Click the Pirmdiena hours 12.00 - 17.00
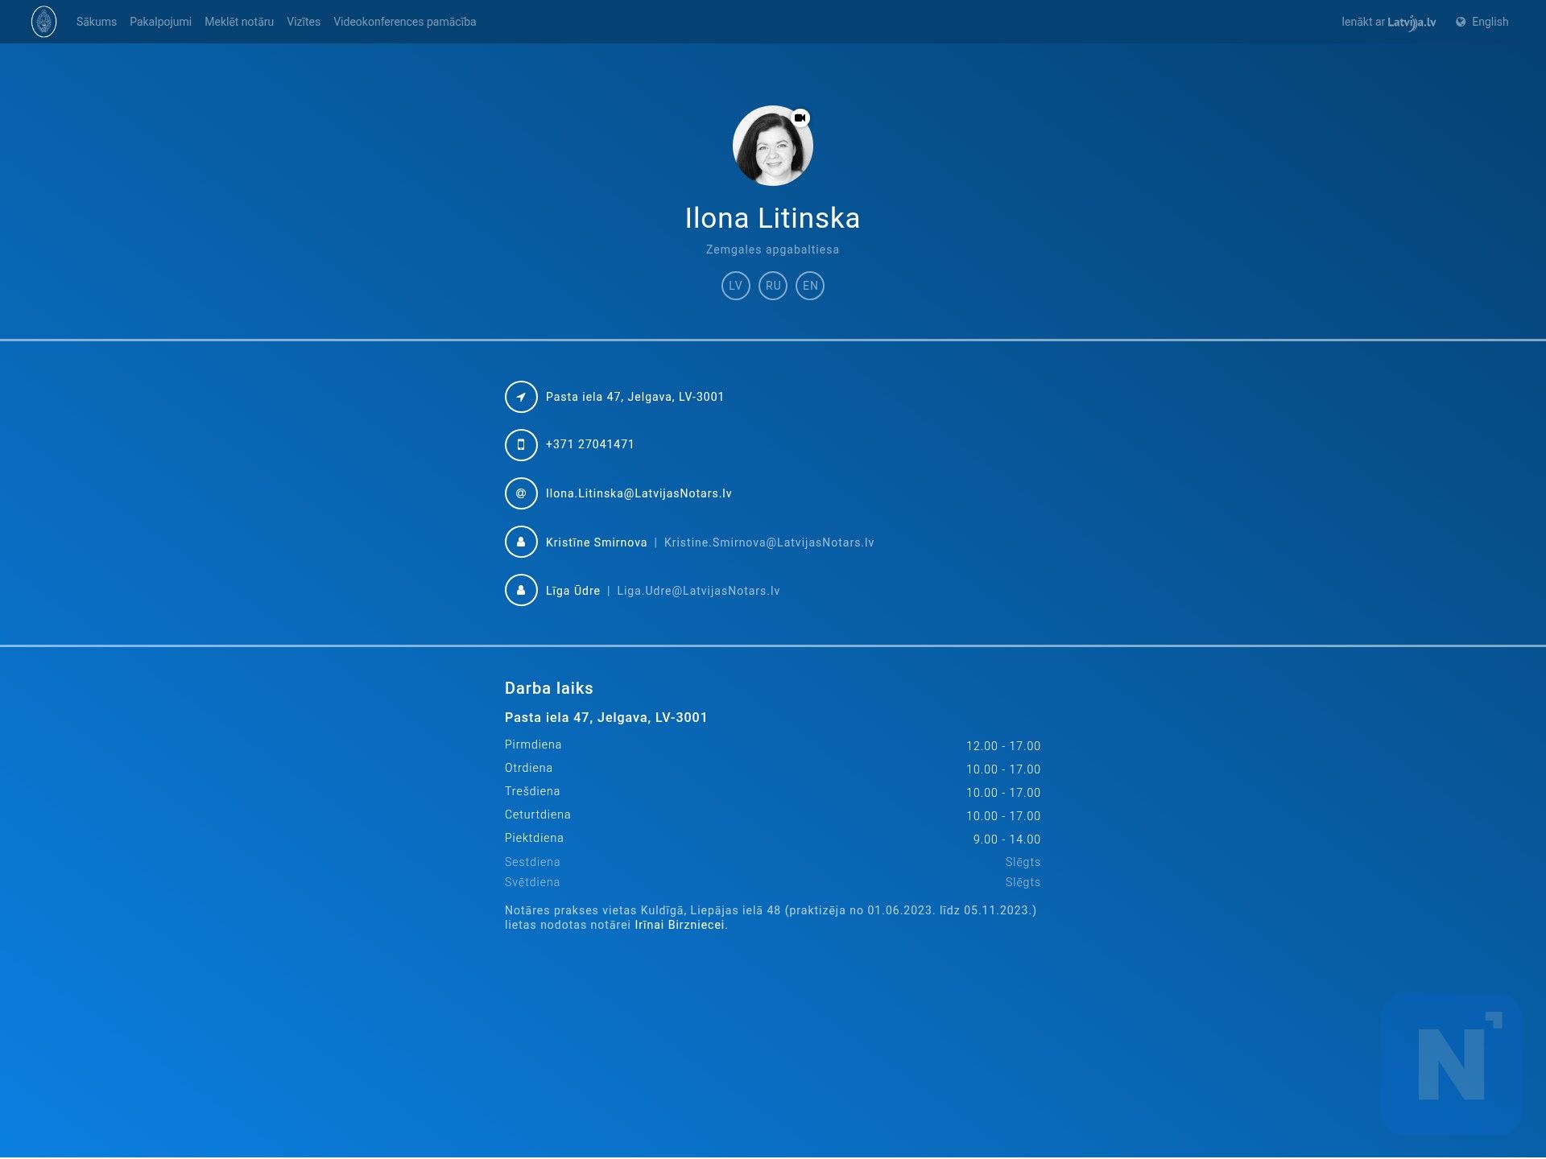The width and height of the screenshot is (1546, 1159). [1003, 746]
